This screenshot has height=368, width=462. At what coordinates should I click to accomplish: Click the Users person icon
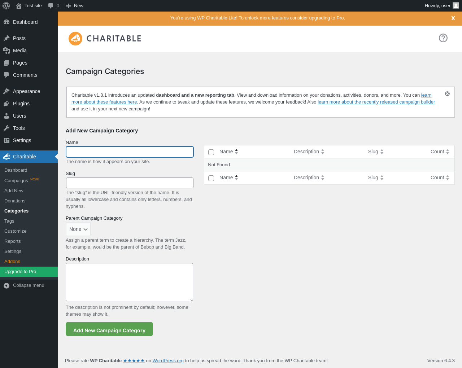(x=6, y=116)
